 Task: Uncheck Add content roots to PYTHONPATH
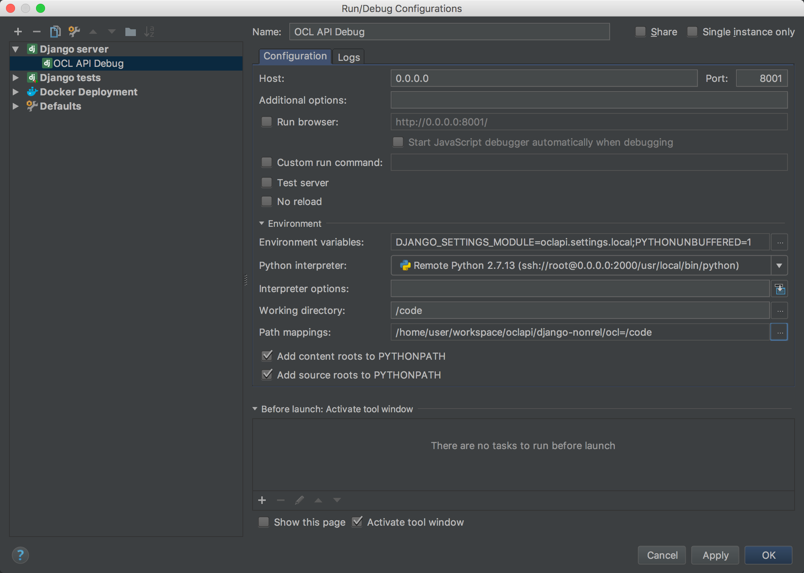(267, 356)
